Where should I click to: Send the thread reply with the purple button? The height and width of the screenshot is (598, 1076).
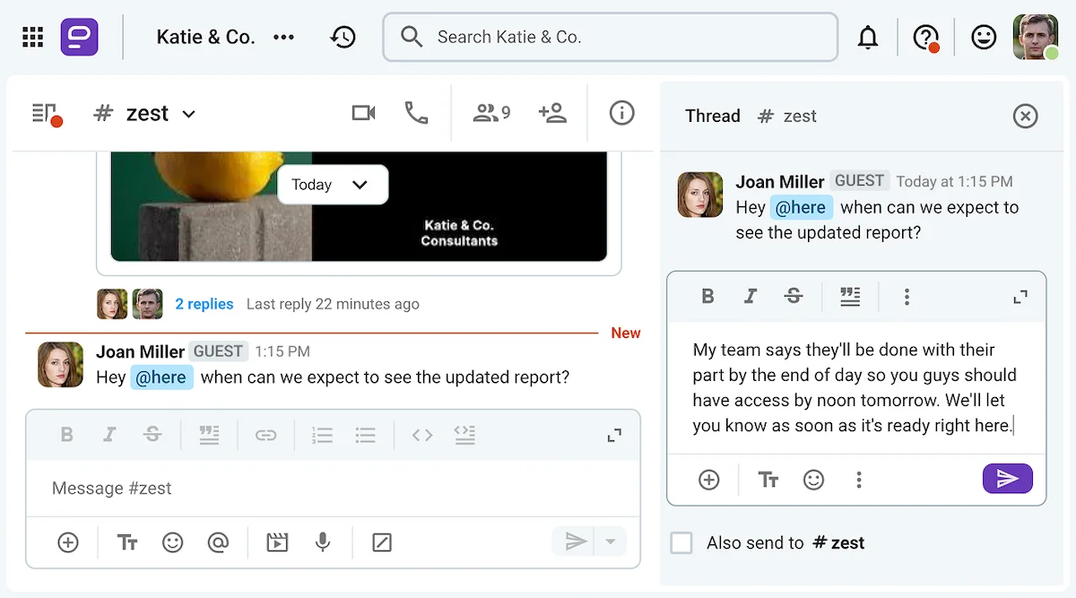point(1007,480)
